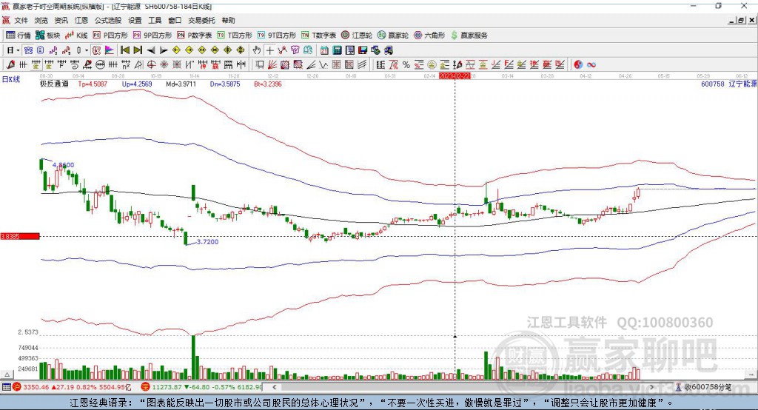This screenshot has height=410, width=758.
Task: Click the zigzag wave line icon
Action: click(x=323, y=65)
